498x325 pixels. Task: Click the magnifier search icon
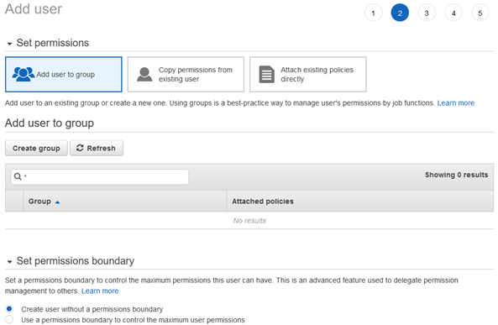coord(18,176)
